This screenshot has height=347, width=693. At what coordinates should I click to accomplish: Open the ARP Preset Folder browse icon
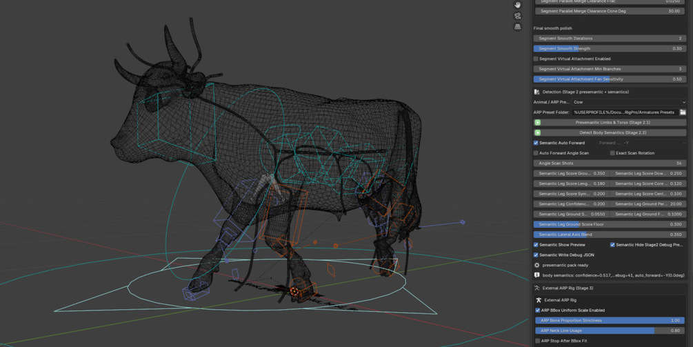point(683,112)
